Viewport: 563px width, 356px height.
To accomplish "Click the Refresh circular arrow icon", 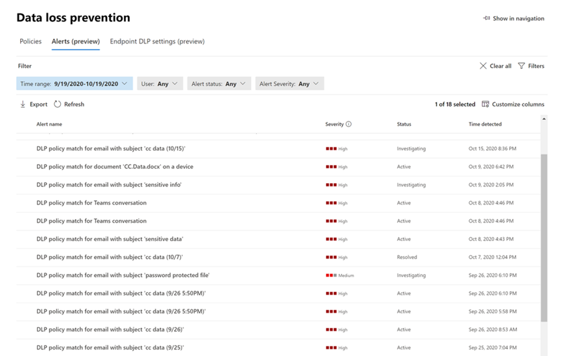I will point(58,104).
